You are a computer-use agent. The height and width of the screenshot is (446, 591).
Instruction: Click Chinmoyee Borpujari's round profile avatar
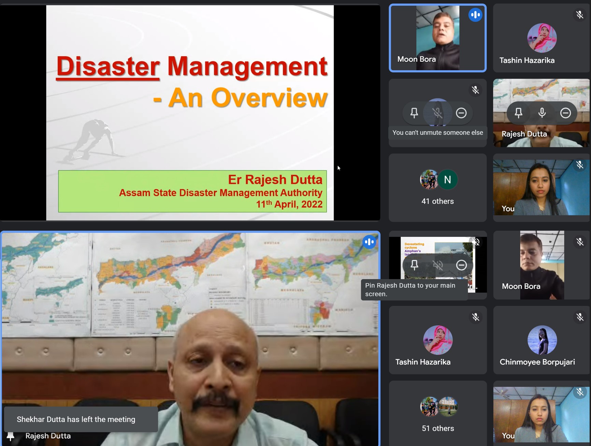tap(542, 340)
